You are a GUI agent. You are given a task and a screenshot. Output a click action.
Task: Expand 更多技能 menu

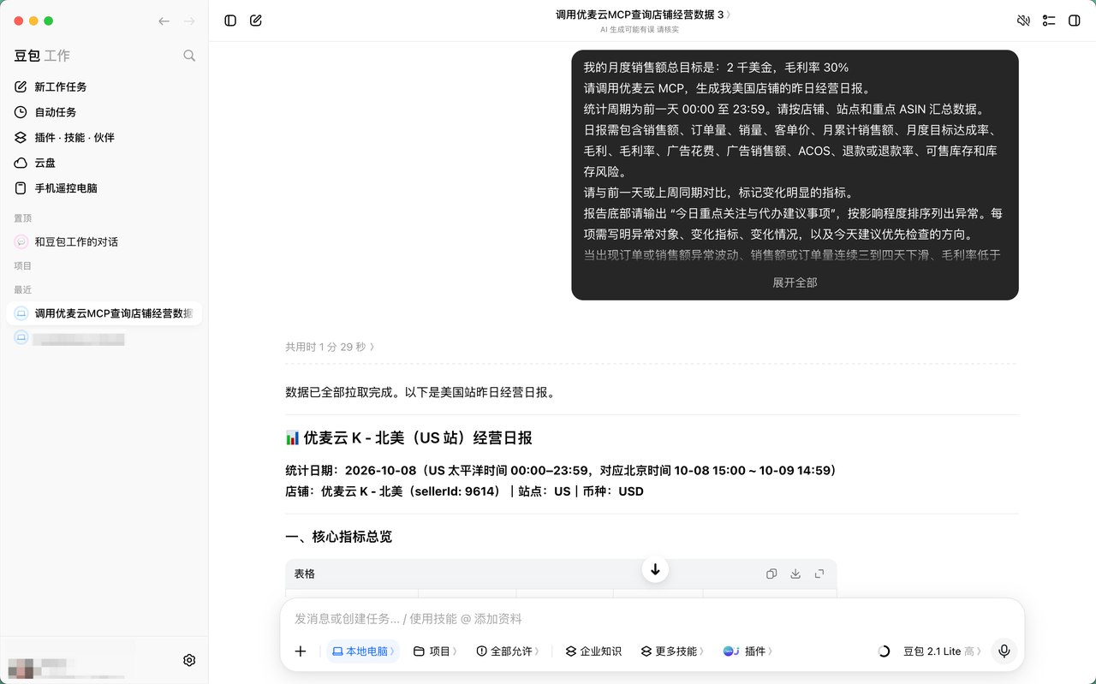(672, 651)
